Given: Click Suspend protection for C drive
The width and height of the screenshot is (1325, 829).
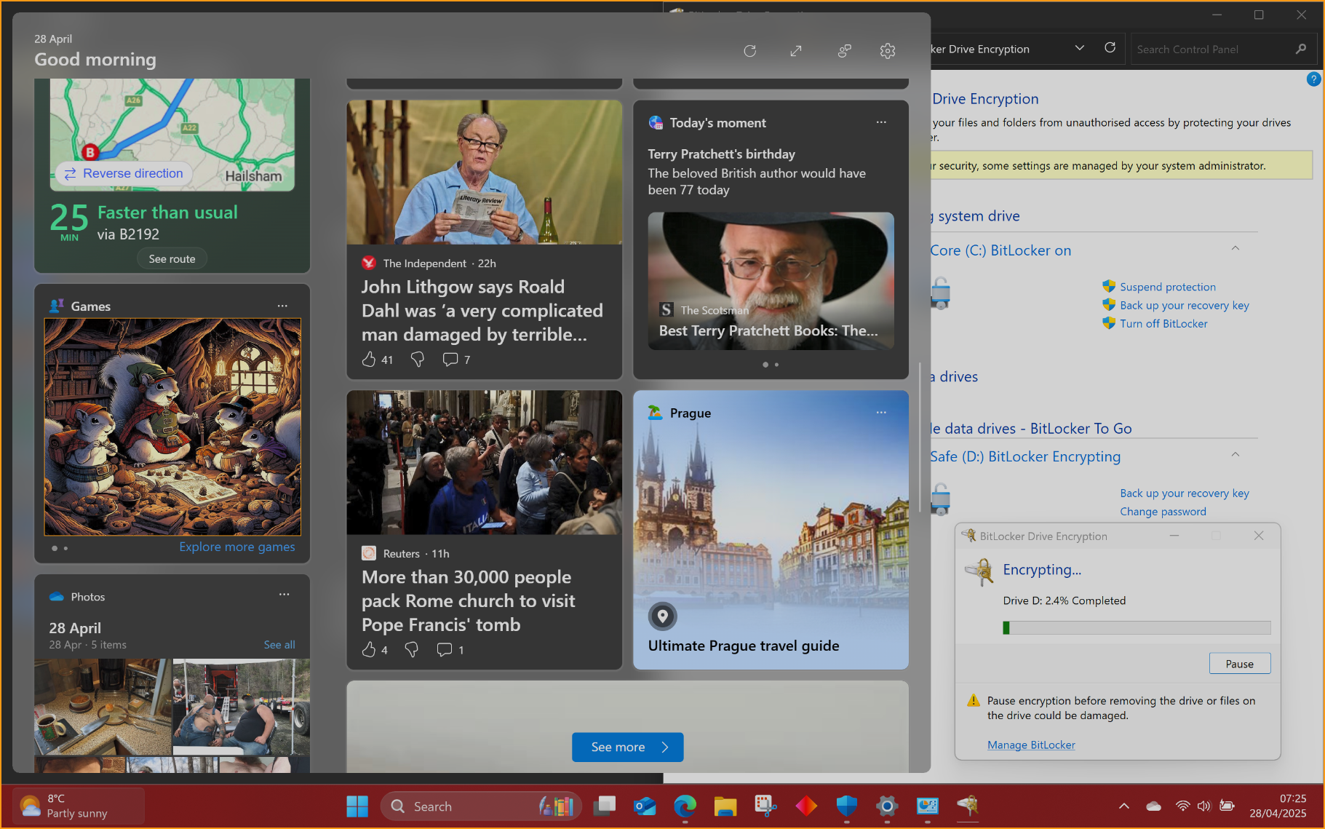Looking at the screenshot, I should point(1167,287).
